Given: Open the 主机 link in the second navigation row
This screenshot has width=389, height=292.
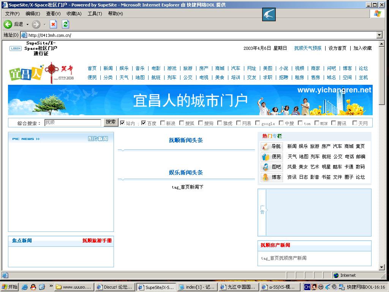Looking at the screenshot, I should click(x=363, y=78).
